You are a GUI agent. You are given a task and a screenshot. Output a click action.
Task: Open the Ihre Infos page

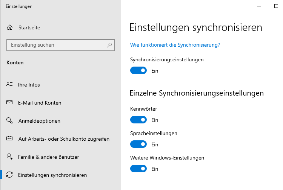29,85
